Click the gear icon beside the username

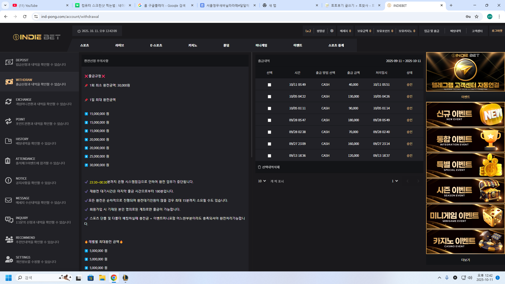pyautogui.click(x=332, y=31)
